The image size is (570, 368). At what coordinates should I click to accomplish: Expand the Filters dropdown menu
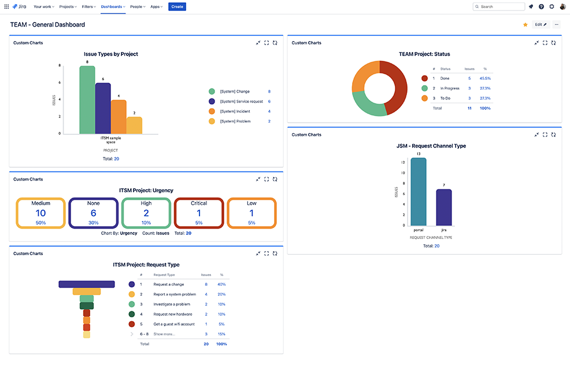[88, 6]
